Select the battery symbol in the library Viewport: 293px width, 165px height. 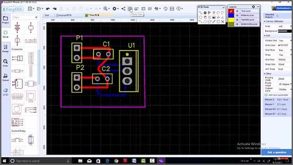coord(17,27)
